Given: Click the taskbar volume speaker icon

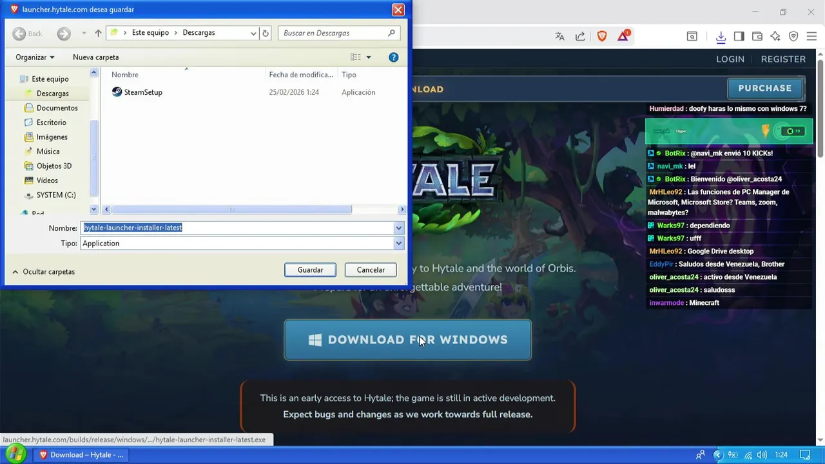Looking at the screenshot, I should pyautogui.click(x=762, y=455).
